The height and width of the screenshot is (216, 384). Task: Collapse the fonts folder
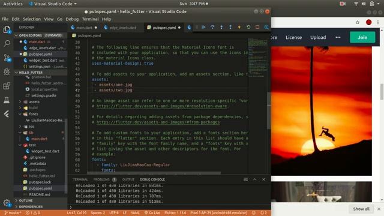pos(34,114)
